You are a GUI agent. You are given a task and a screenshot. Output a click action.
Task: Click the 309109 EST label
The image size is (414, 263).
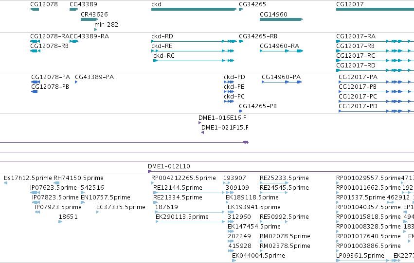pyautogui.click(x=237, y=188)
